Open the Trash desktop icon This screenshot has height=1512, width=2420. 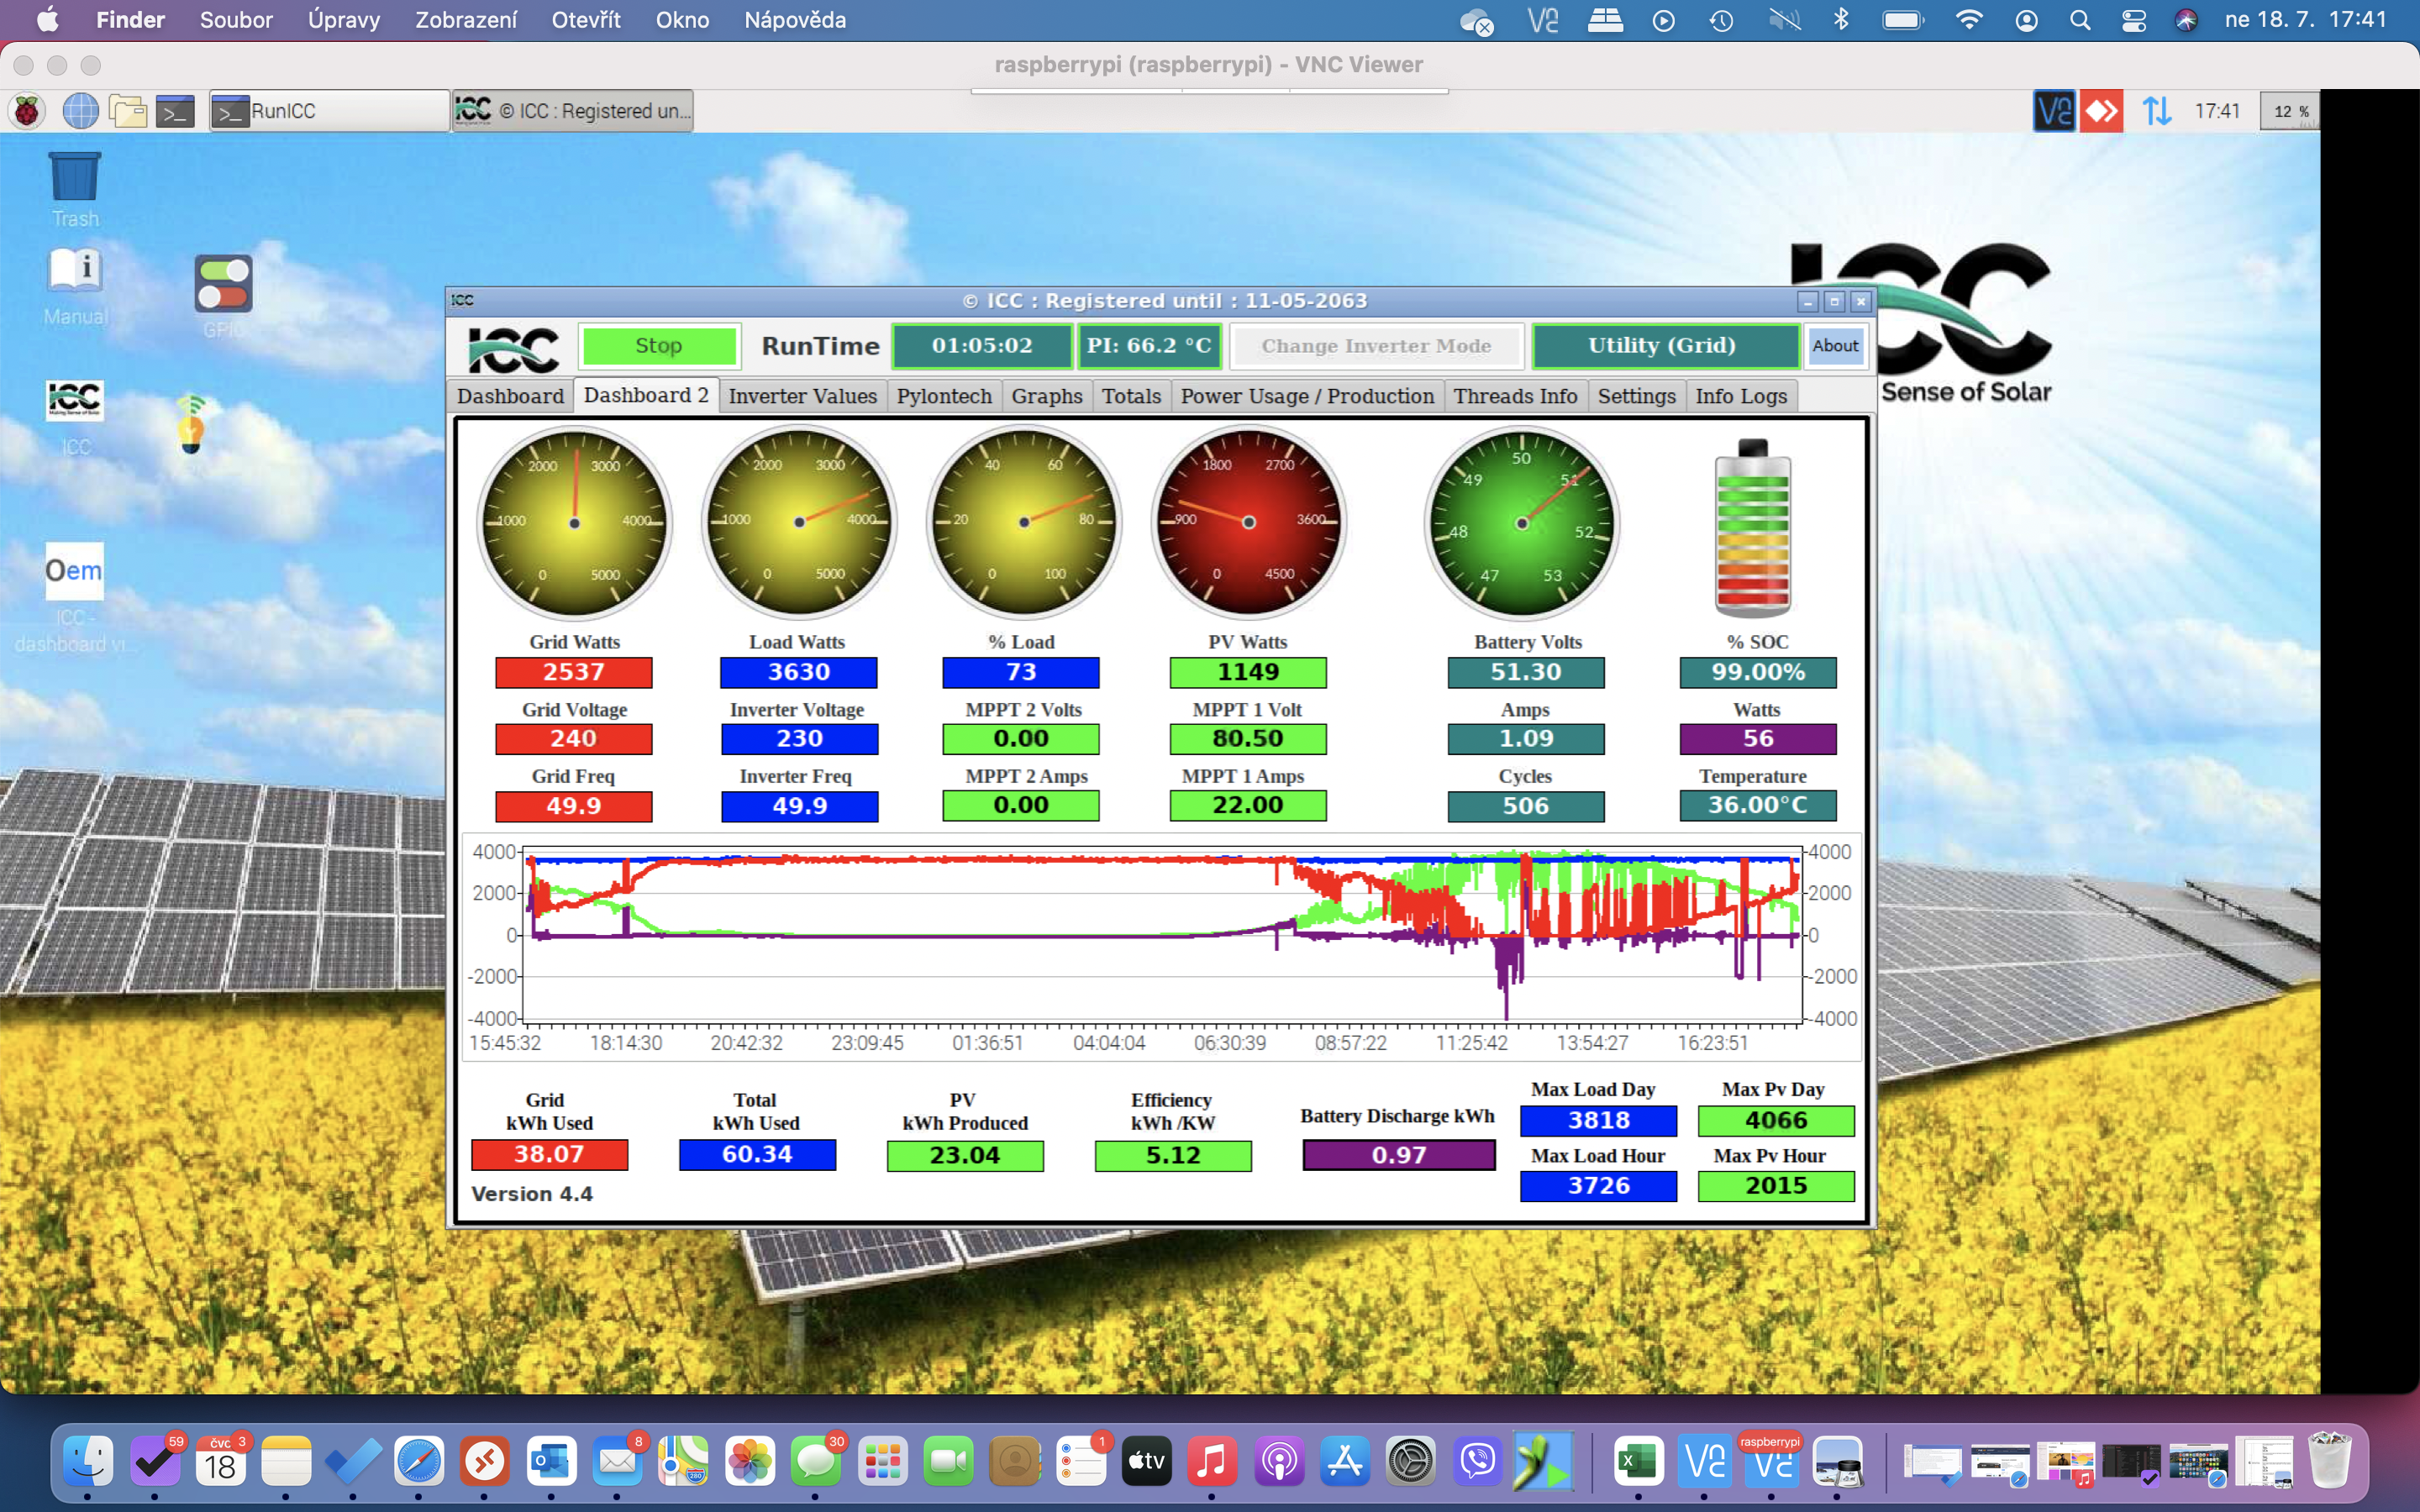click(75, 178)
